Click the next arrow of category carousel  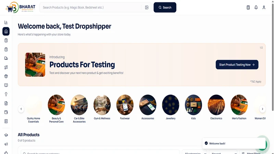point(262,109)
